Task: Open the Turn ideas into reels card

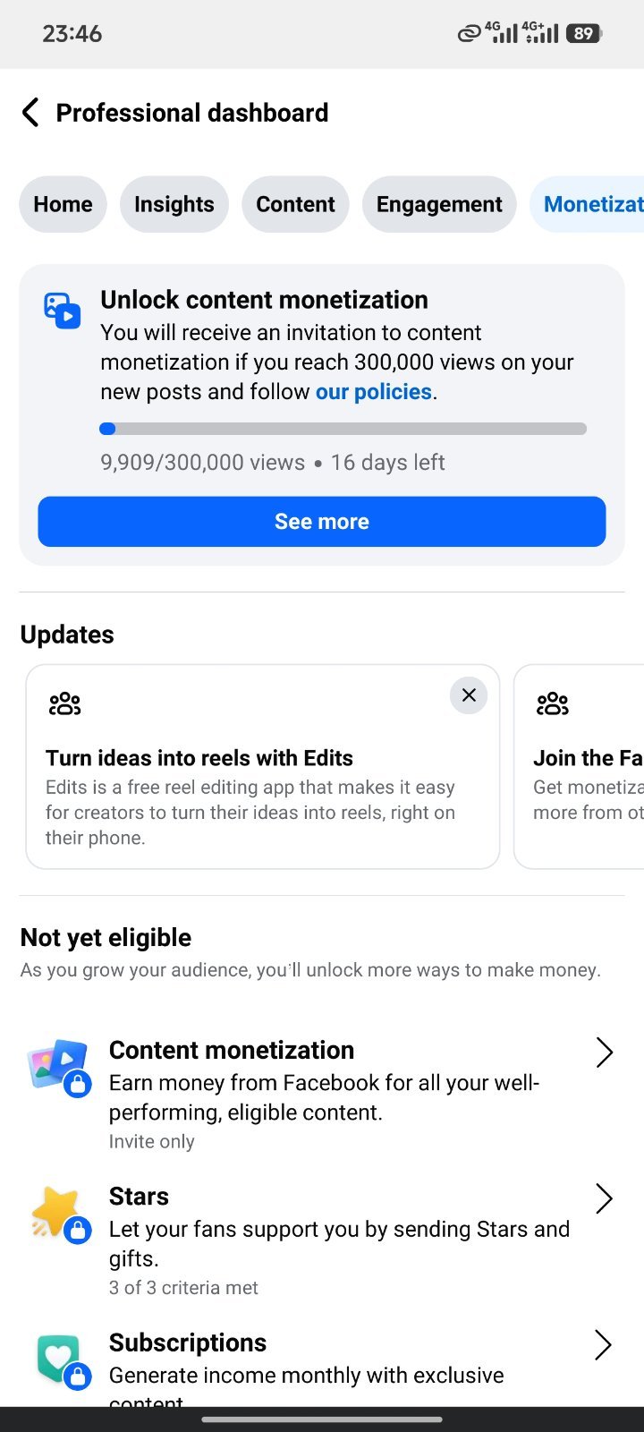Action: click(263, 767)
